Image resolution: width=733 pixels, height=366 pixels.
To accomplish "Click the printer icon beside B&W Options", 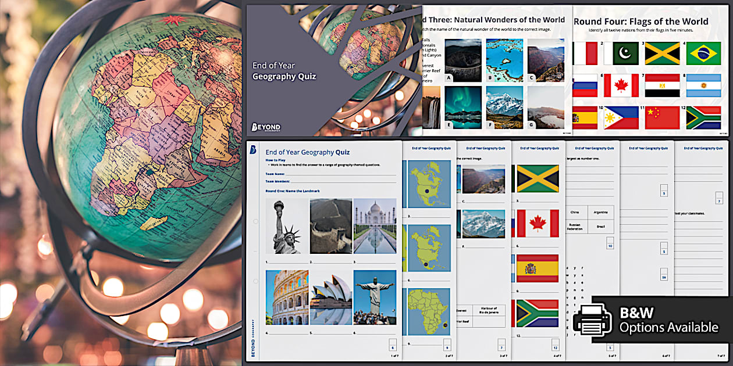I will [x=593, y=321].
